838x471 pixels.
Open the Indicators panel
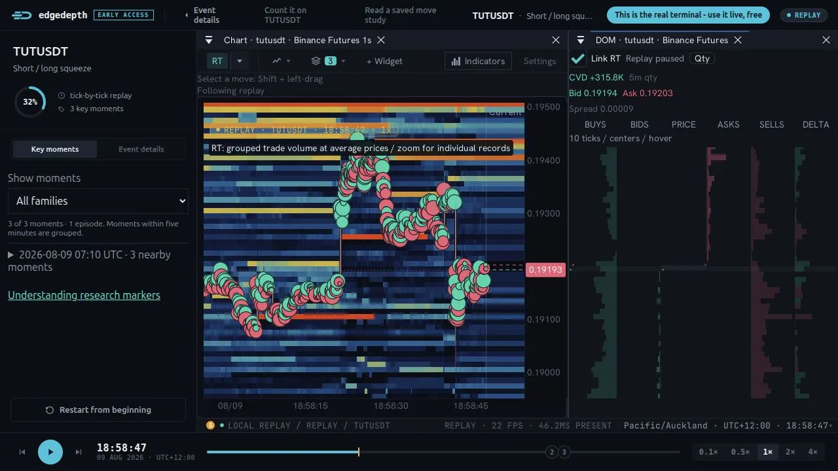479,61
